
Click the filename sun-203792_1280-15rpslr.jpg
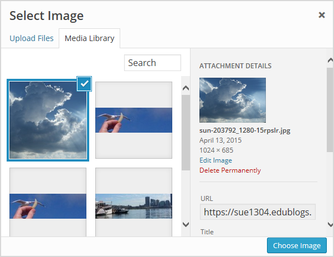tap(245, 130)
